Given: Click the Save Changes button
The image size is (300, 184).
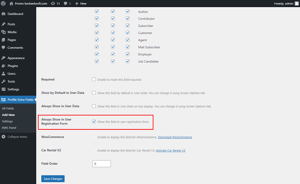Looking at the screenshot, I should click(53, 179).
